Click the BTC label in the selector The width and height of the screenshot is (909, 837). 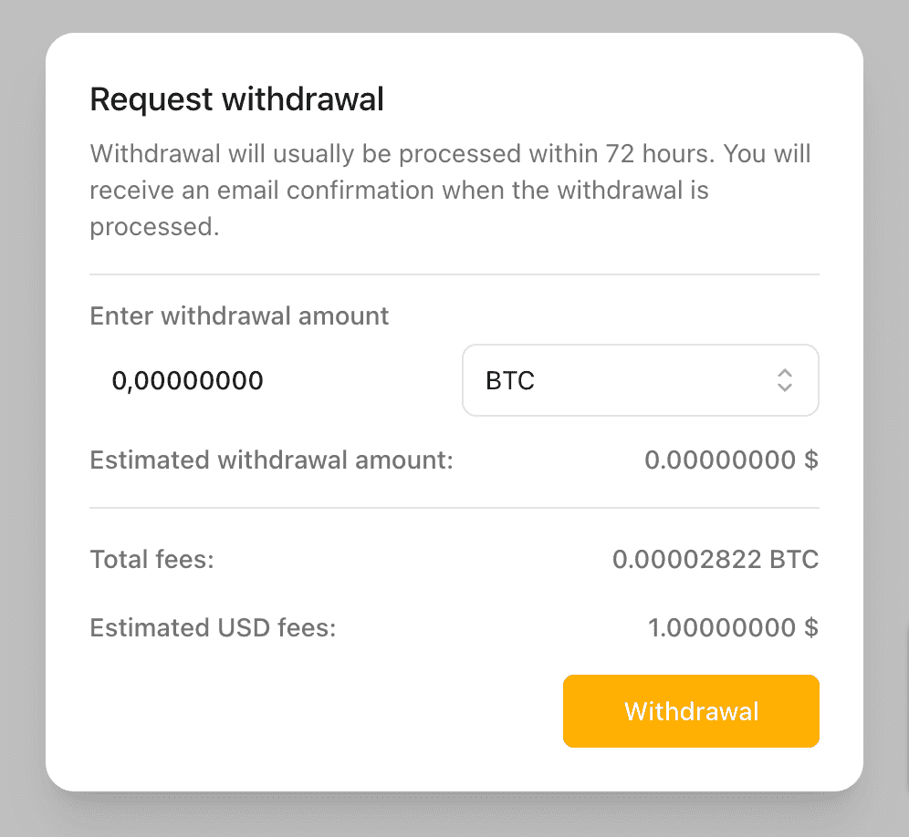(508, 380)
